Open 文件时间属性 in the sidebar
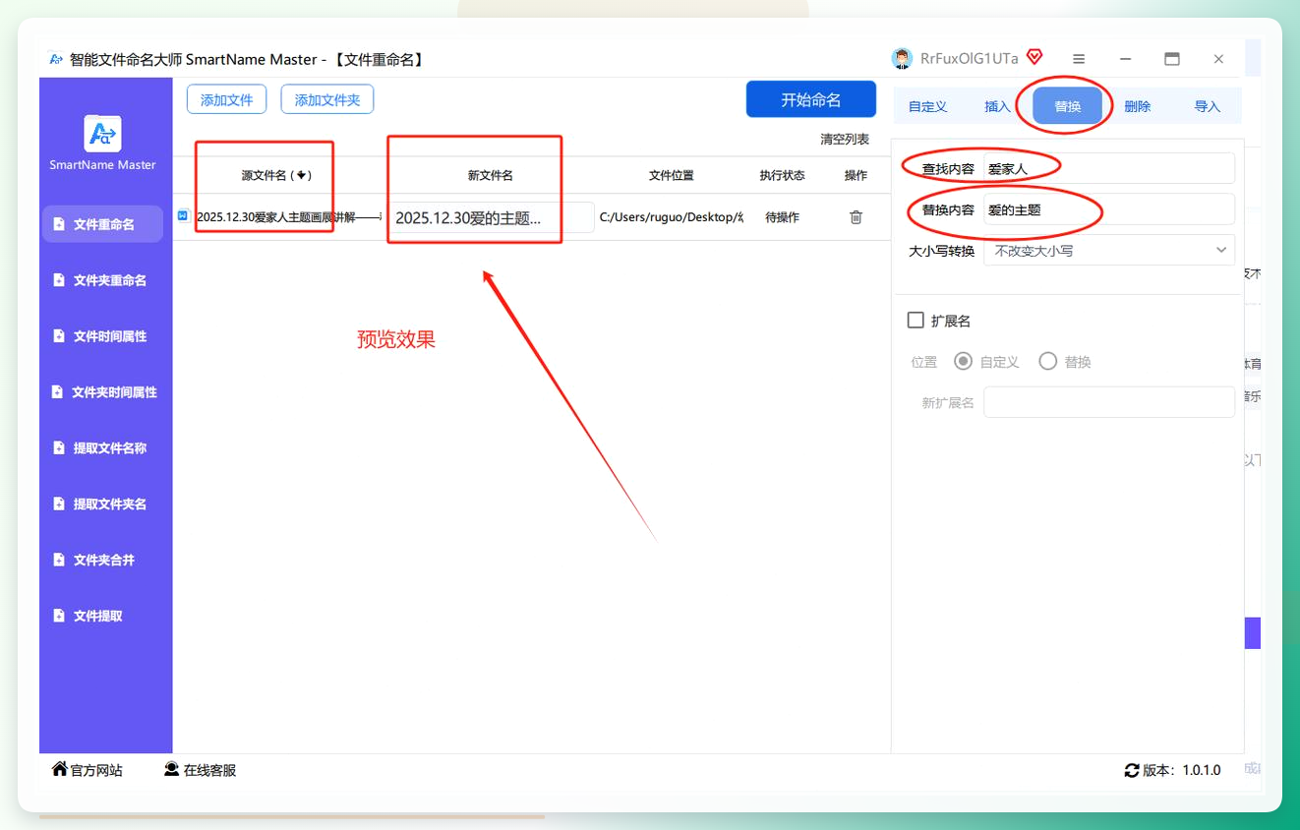 (x=102, y=336)
